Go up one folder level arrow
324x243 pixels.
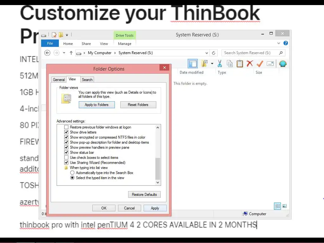coord(71,53)
